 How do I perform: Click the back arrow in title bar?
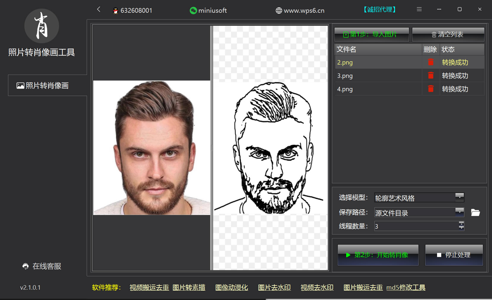click(x=99, y=9)
